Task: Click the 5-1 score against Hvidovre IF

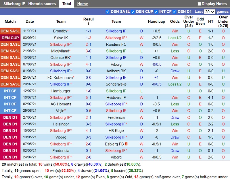Action: coord(89,98)
